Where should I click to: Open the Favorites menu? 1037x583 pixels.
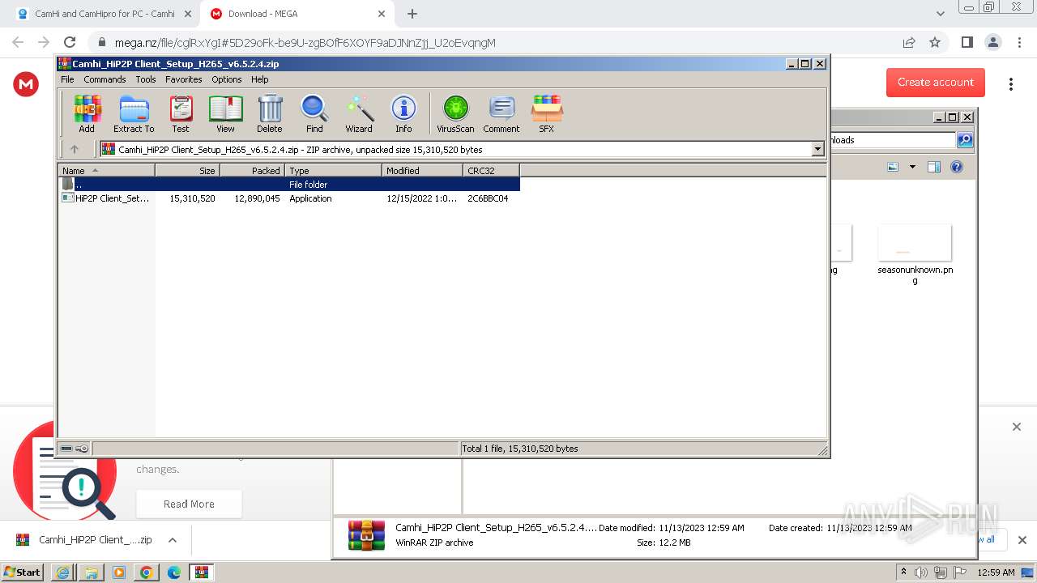point(184,79)
